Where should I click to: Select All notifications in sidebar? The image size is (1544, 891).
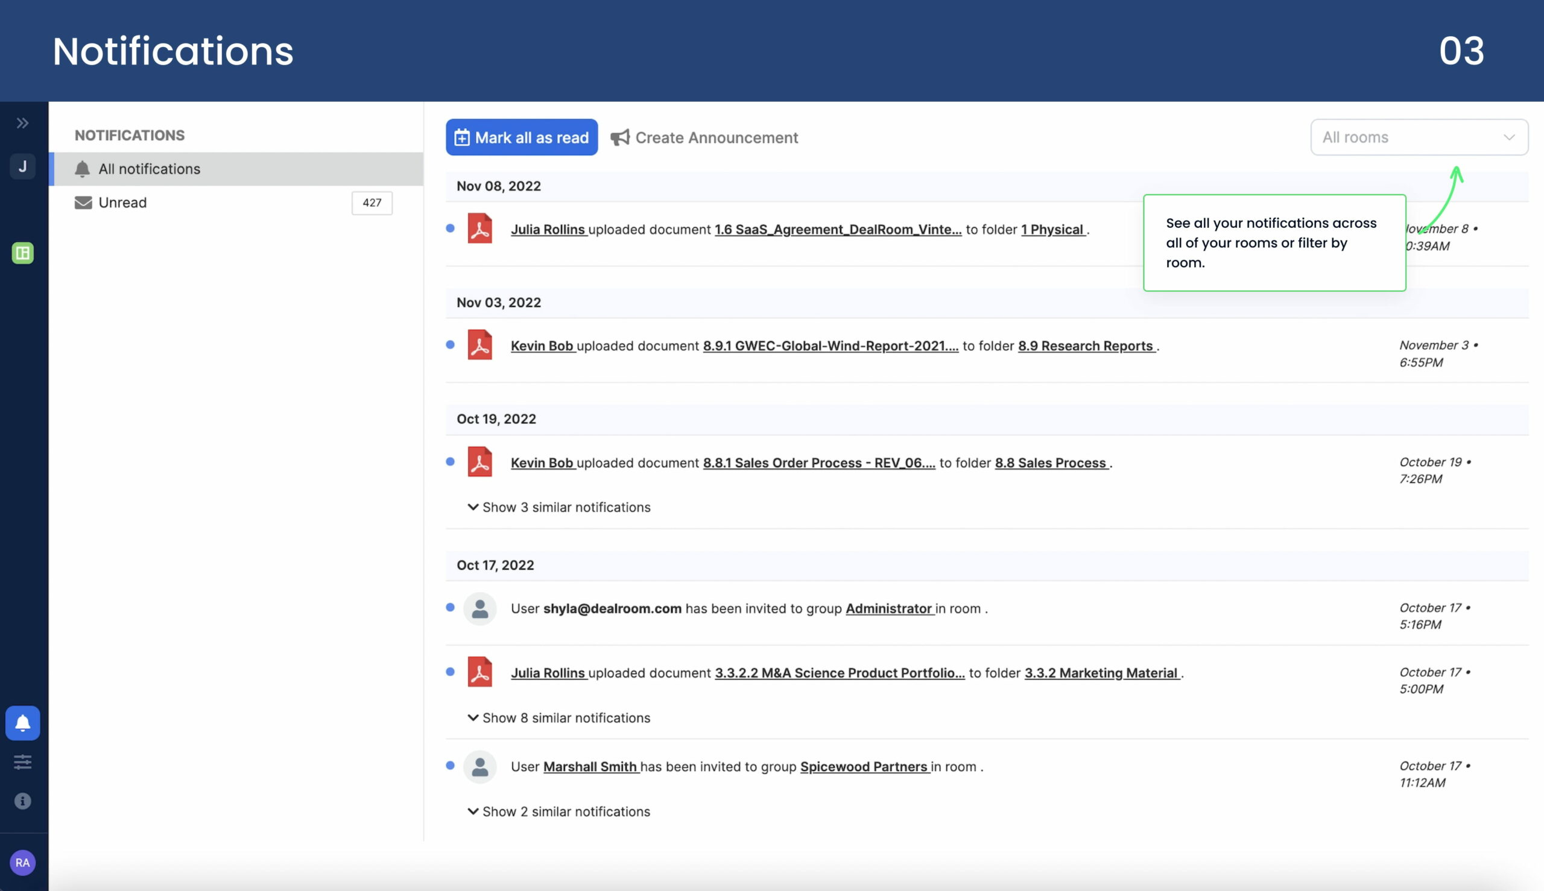[x=149, y=169]
